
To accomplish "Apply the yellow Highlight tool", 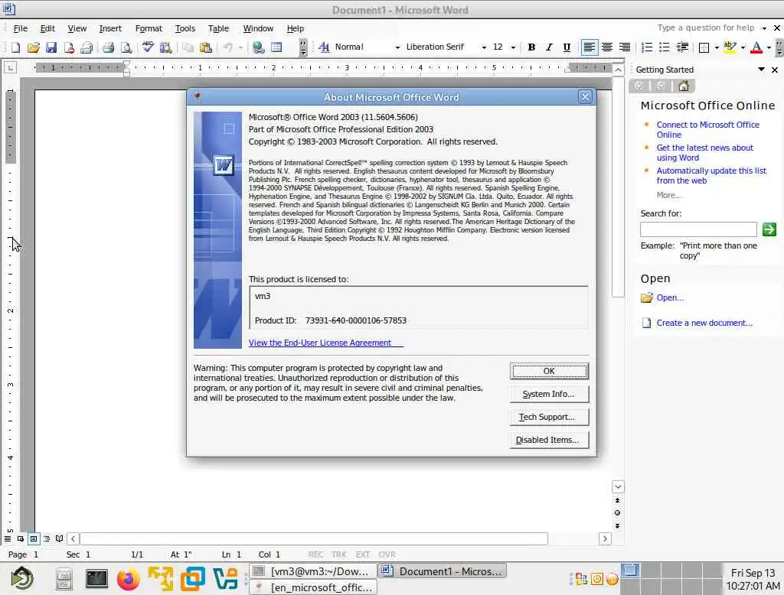I will [x=730, y=47].
